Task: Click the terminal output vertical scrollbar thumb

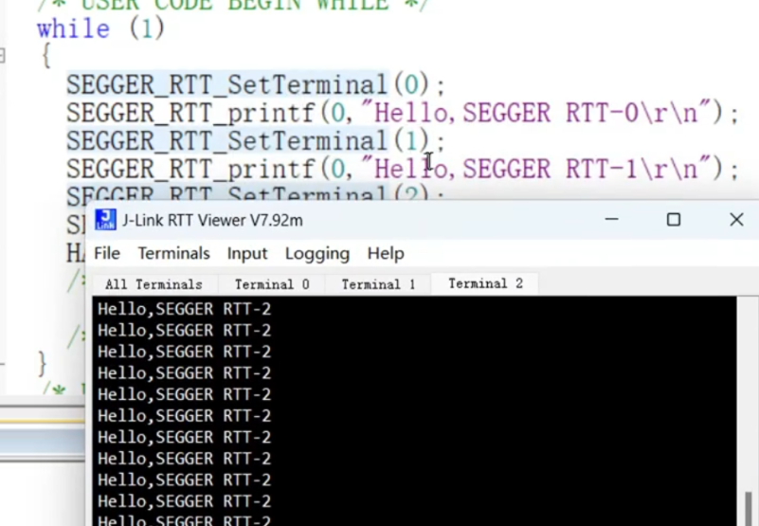Action: pos(749,509)
